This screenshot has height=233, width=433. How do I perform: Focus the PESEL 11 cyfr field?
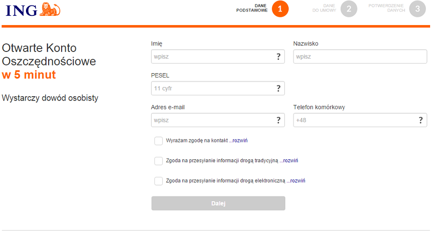coord(218,89)
